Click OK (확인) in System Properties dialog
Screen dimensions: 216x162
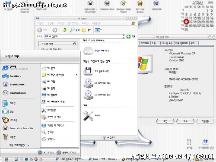coord(165,121)
